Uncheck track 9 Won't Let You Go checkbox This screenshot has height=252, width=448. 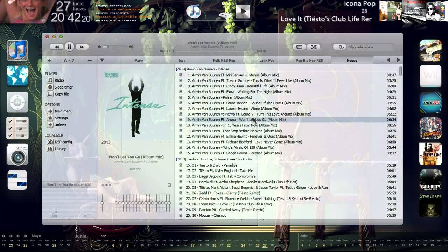click(x=181, y=119)
